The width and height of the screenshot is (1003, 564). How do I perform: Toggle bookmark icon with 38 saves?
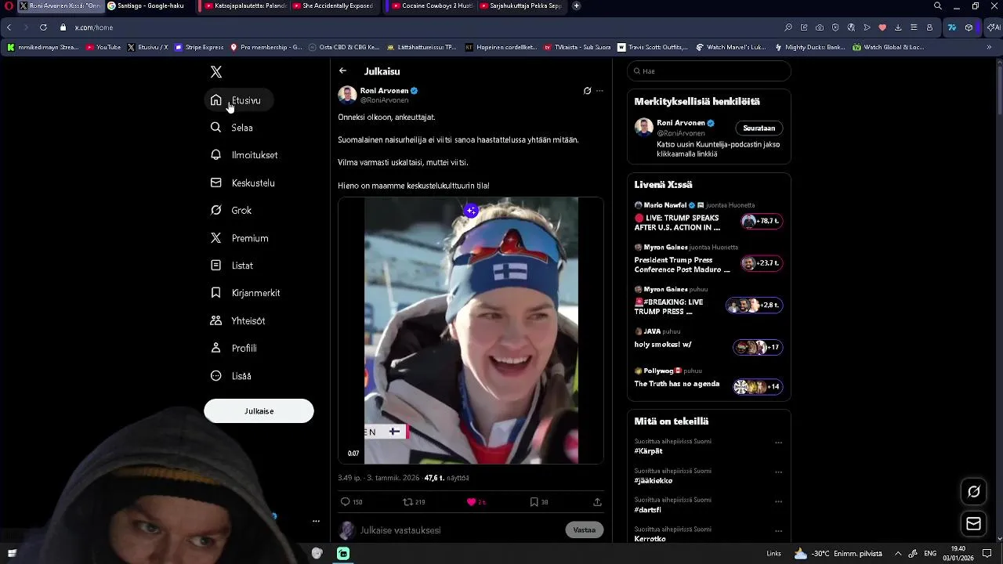[534, 502]
